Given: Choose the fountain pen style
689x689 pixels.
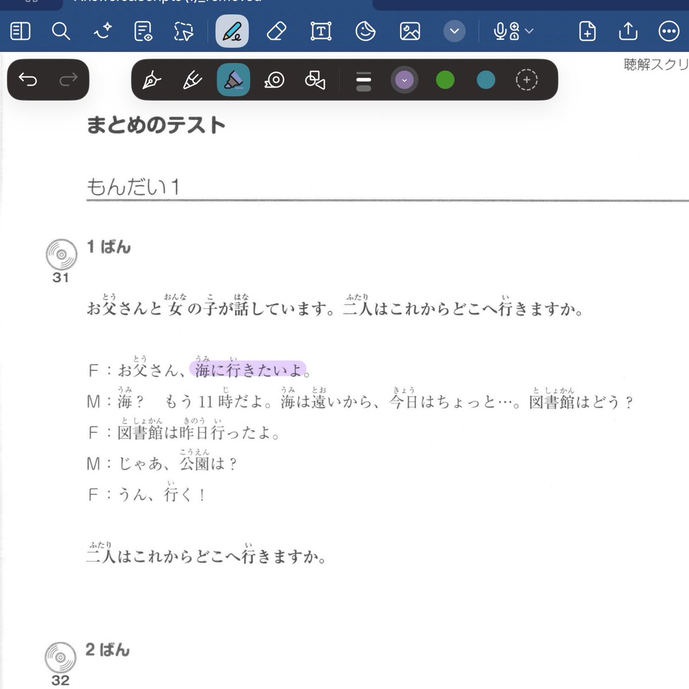Looking at the screenshot, I should [152, 80].
